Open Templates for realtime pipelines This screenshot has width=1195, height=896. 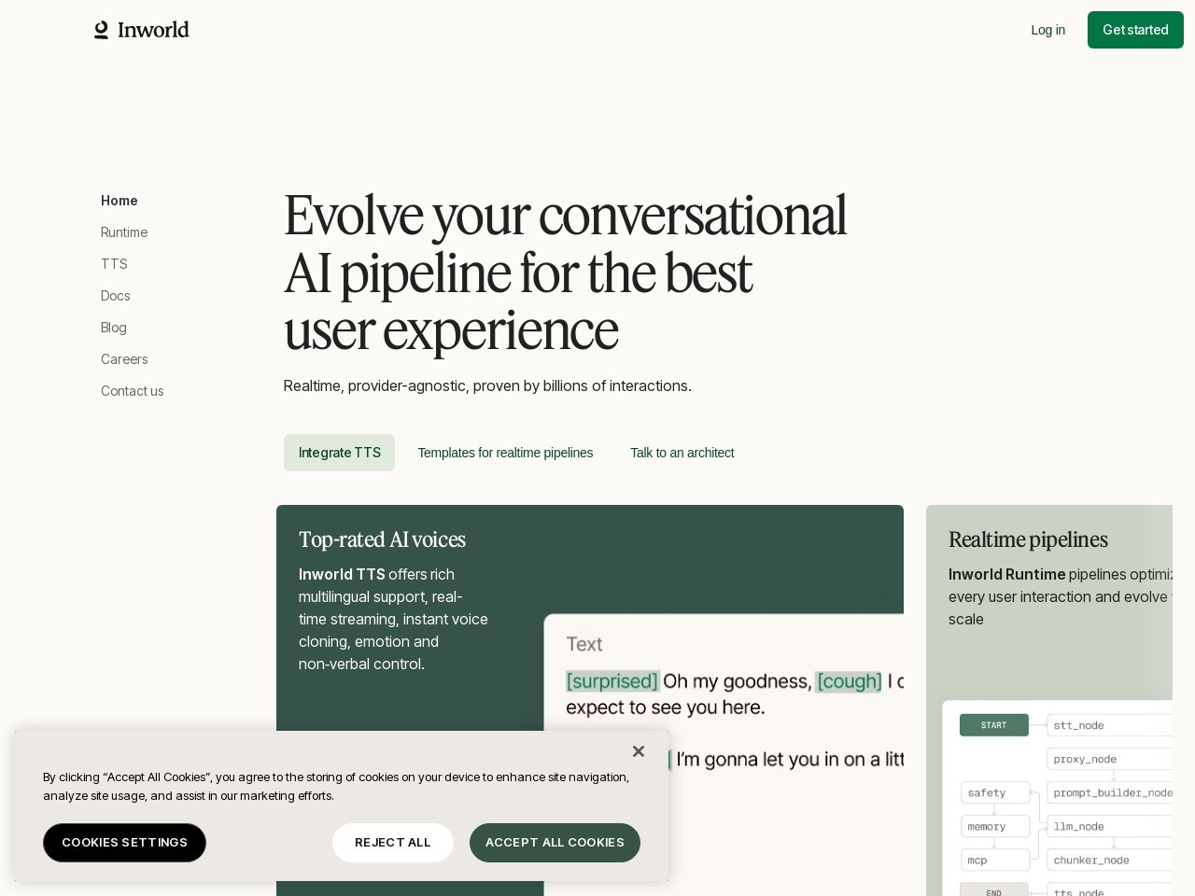point(505,453)
